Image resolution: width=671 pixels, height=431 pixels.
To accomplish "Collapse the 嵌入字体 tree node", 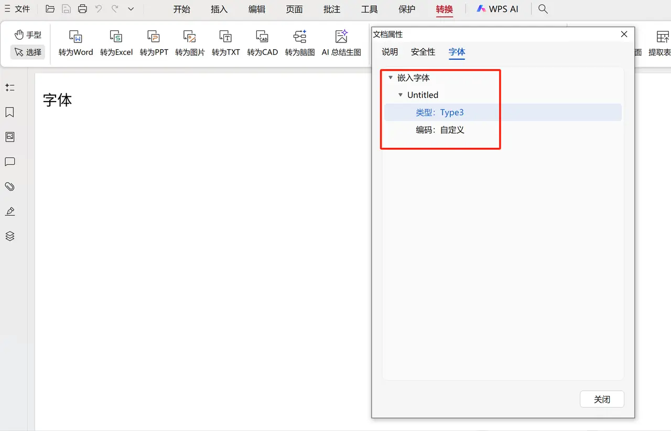I will point(391,77).
